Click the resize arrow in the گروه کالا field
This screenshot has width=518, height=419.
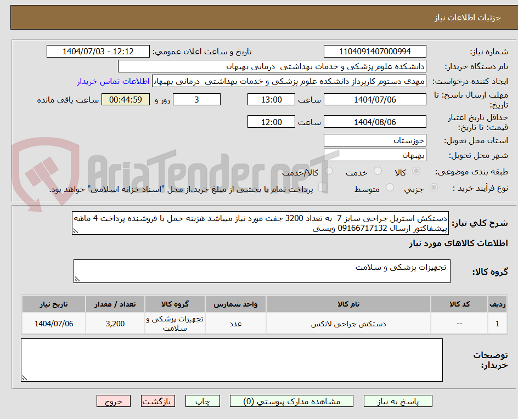tap(78, 279)
